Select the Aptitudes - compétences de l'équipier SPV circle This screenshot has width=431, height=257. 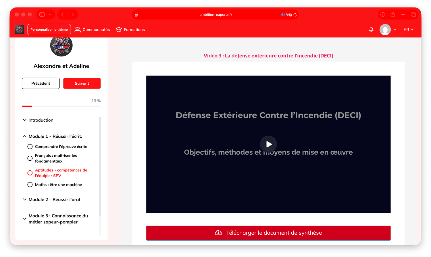click(30, 173)
